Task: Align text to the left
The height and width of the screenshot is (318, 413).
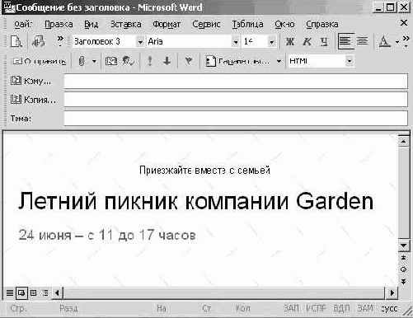Action: click(x=345, y=41)
